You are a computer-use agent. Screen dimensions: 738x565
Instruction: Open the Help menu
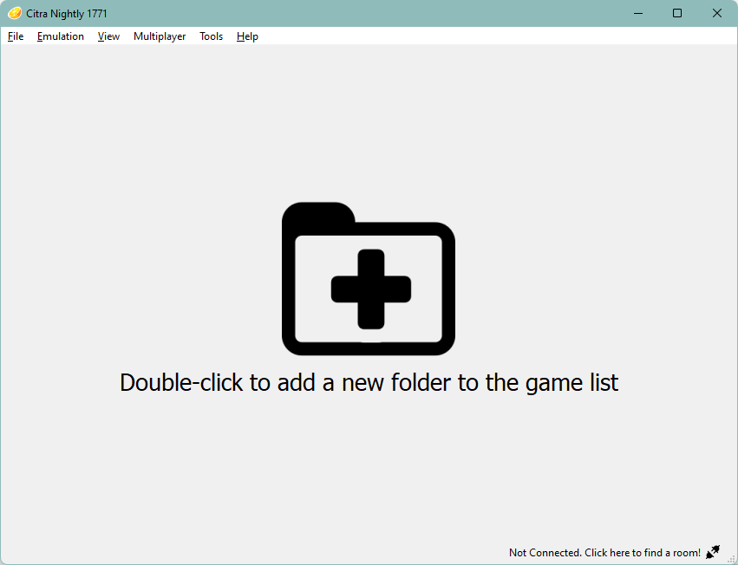pyautogui.click(x=247, y=36)
